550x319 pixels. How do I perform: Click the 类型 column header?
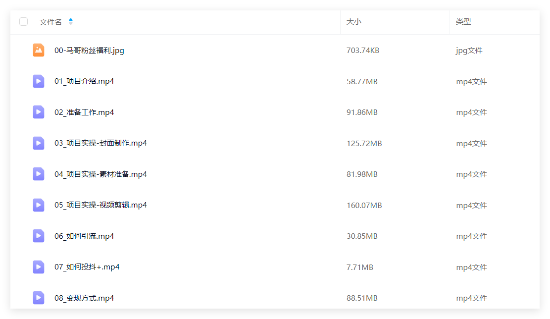(x=463, y=22)
